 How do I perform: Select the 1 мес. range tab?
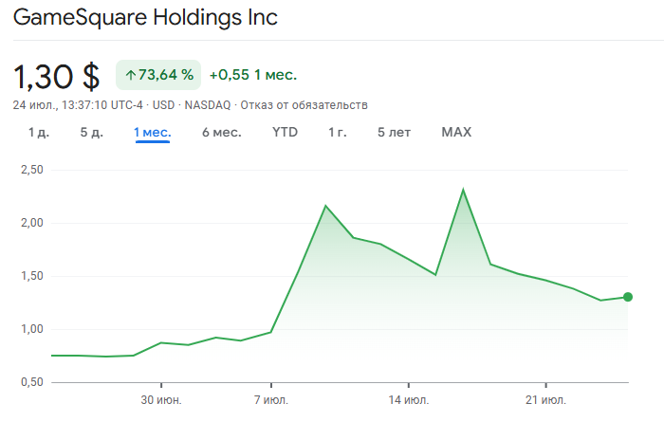(153, 132)
